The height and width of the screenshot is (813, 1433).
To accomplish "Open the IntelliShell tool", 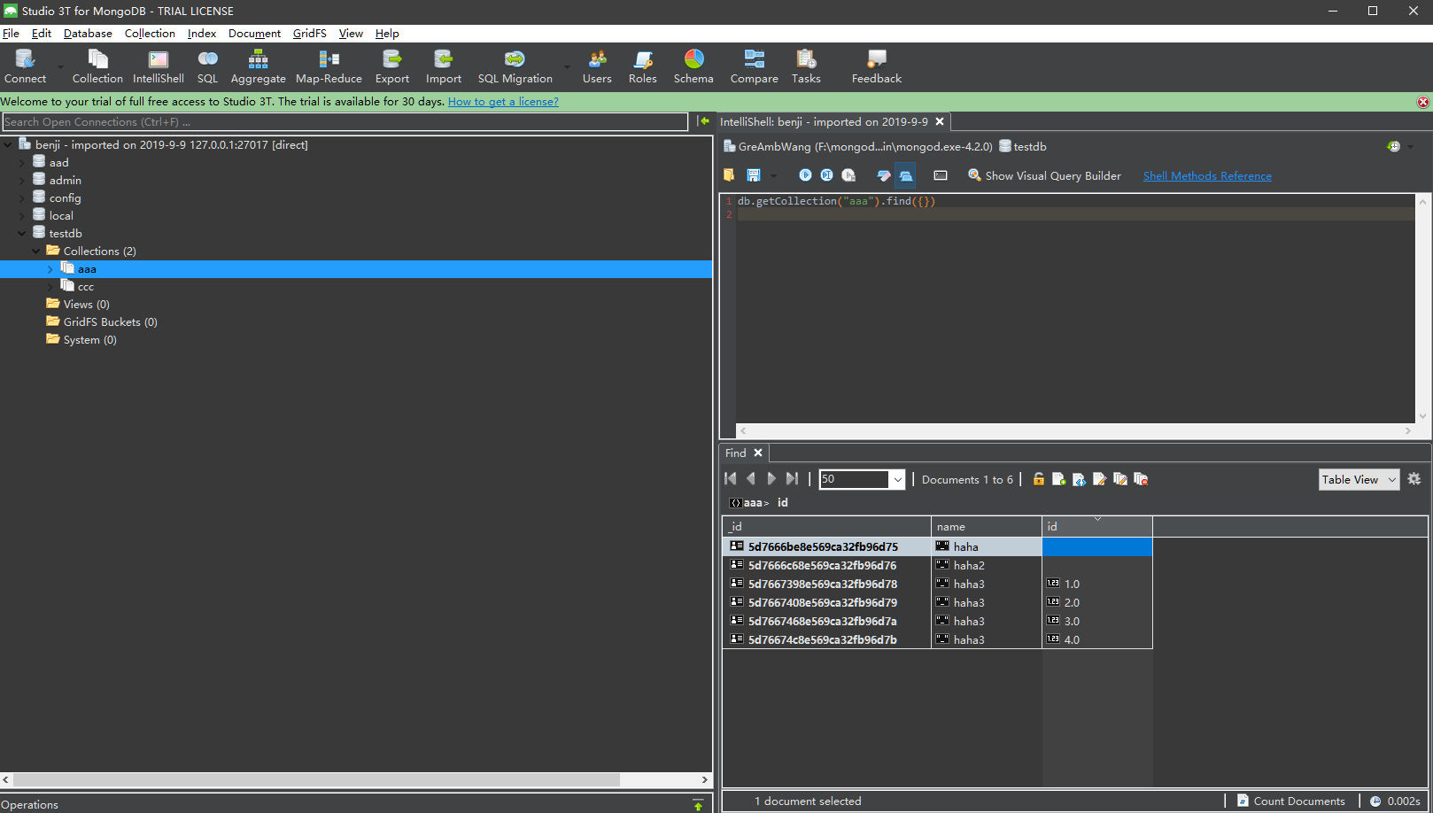I will point(158,66).
